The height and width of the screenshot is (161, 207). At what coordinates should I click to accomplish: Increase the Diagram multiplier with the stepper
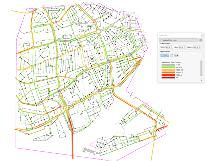[200, 47]
